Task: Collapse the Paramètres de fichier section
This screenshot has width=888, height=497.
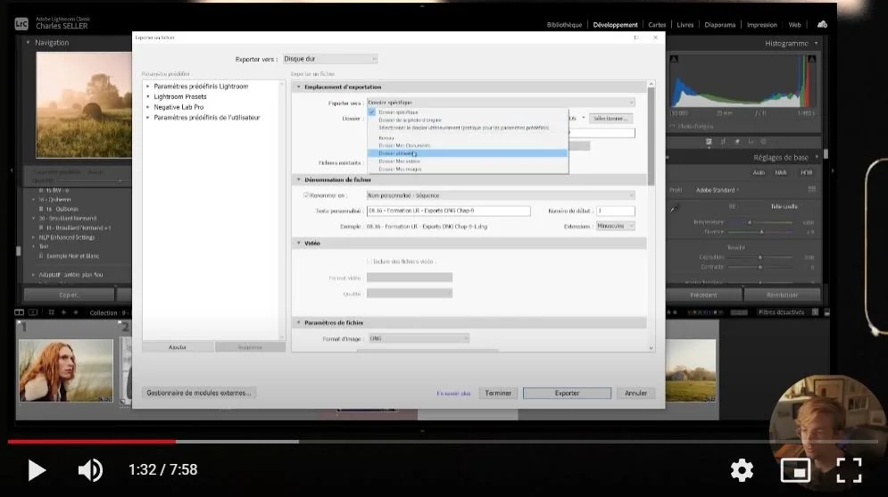Action: (x=299, y=323)
